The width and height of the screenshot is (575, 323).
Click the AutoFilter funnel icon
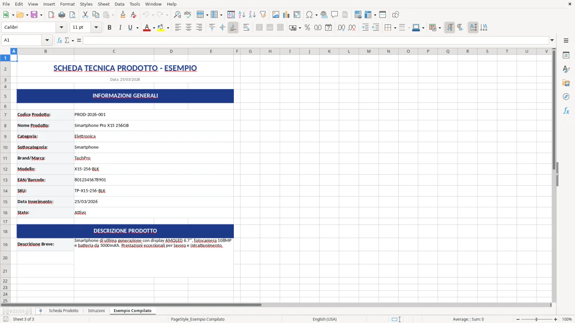[263, 15]
